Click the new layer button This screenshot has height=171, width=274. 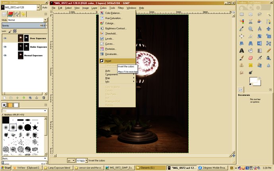[4, 98]
